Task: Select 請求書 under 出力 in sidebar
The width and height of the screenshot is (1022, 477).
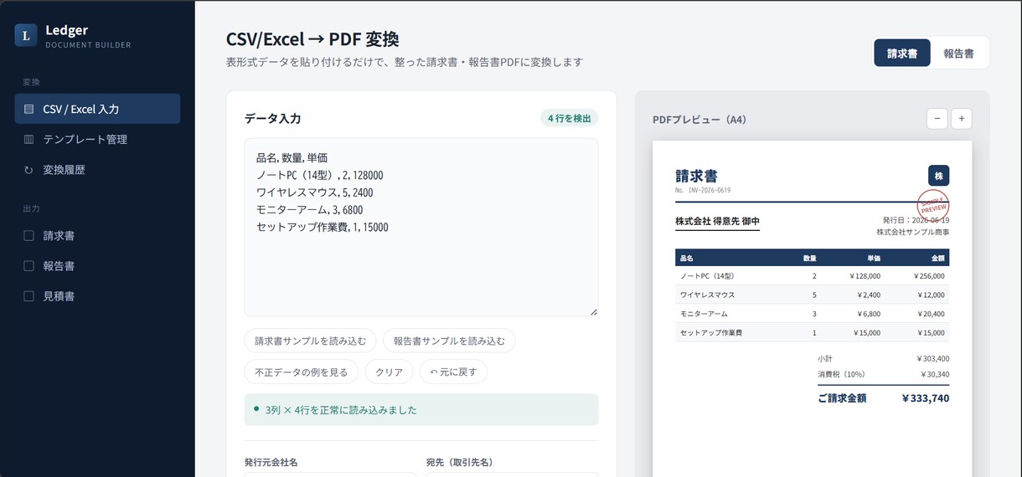Action: [97, 236]
